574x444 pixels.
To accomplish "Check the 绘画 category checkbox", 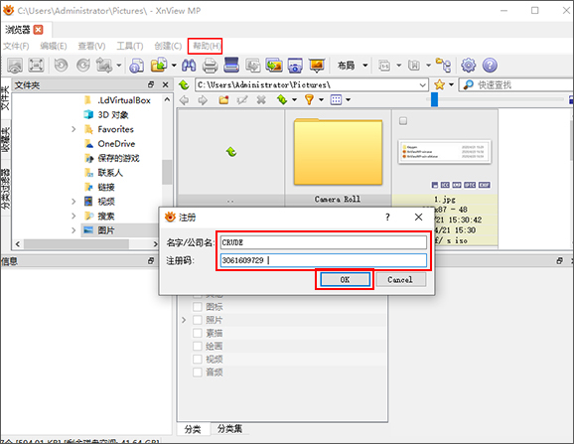I will (x=198, y=346).
